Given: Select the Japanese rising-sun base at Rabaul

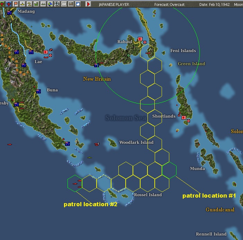Looking at the screenshot, I should click(140, 39).
